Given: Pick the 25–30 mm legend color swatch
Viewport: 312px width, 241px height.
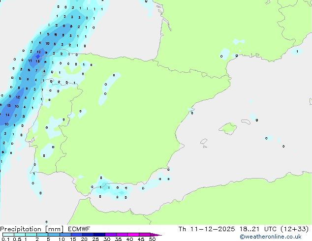Looking at the screenshot, I should [99, 235].
